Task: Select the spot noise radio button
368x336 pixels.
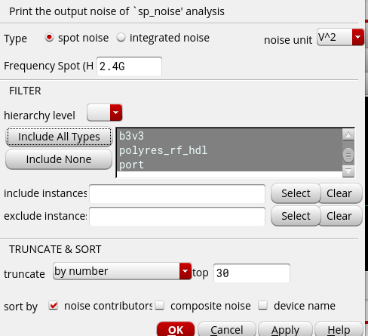Action: [x=49, y=38]
